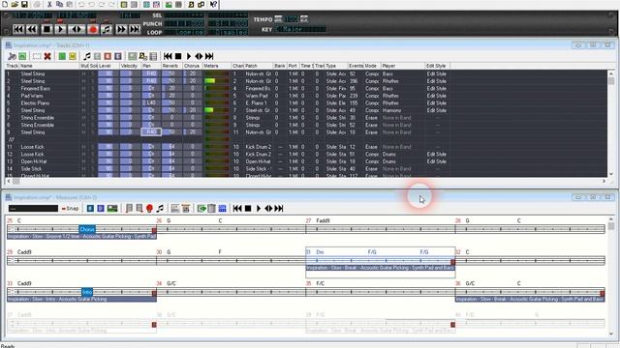Click Mode cell of track 4 Pad Warm
Screen dimensions: 620x348
point(372,96)
